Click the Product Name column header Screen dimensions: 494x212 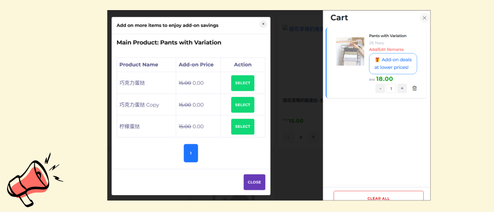tap(138, 65)
